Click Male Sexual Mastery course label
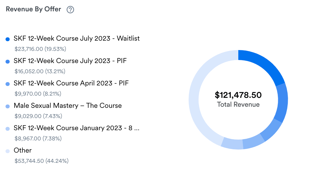 click(67, 106)
